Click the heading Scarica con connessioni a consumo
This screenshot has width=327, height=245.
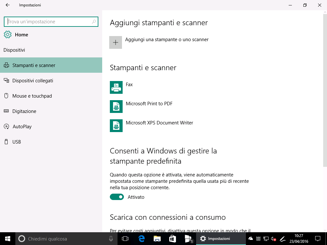pos(168,217)
